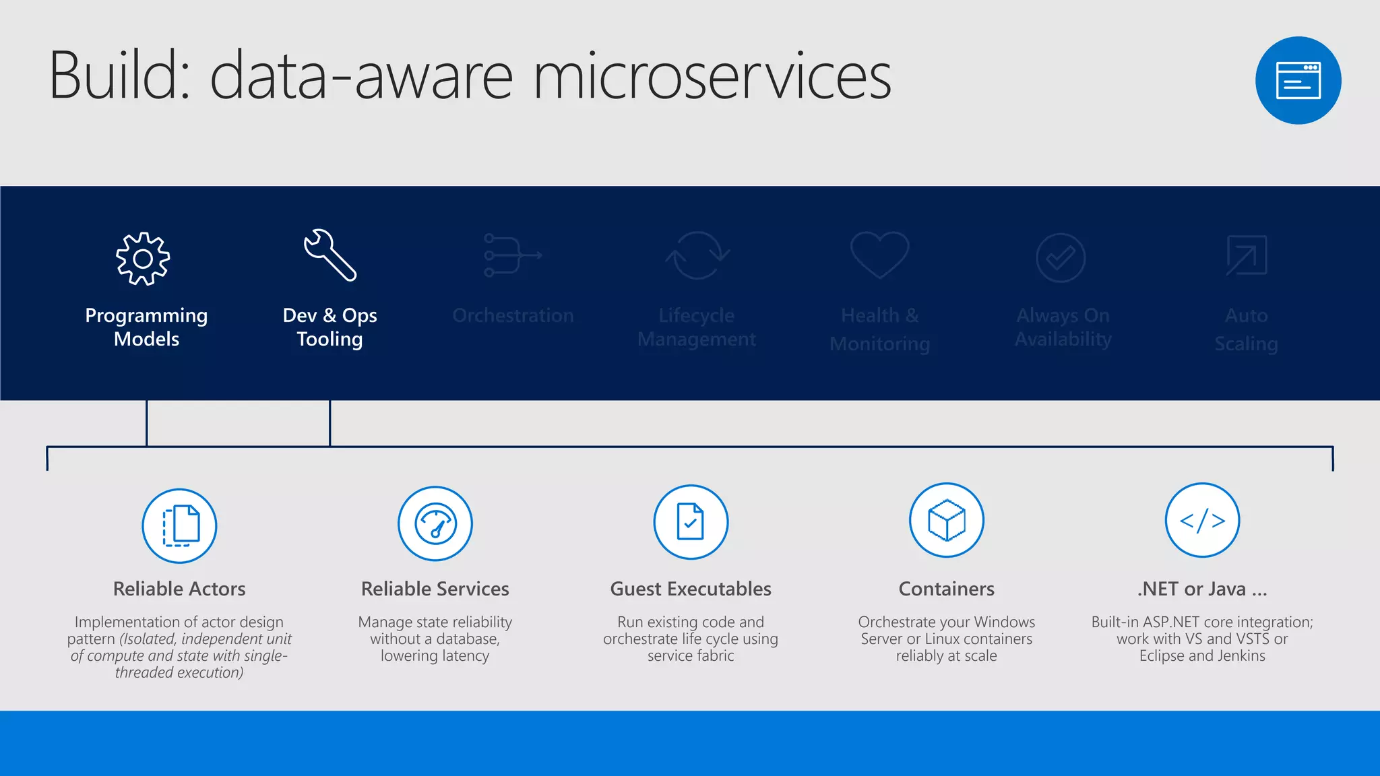This screenshot has height=776, width=1380.
Task: Click the Health & Monitoring heart icon
Action: [880, 255]
